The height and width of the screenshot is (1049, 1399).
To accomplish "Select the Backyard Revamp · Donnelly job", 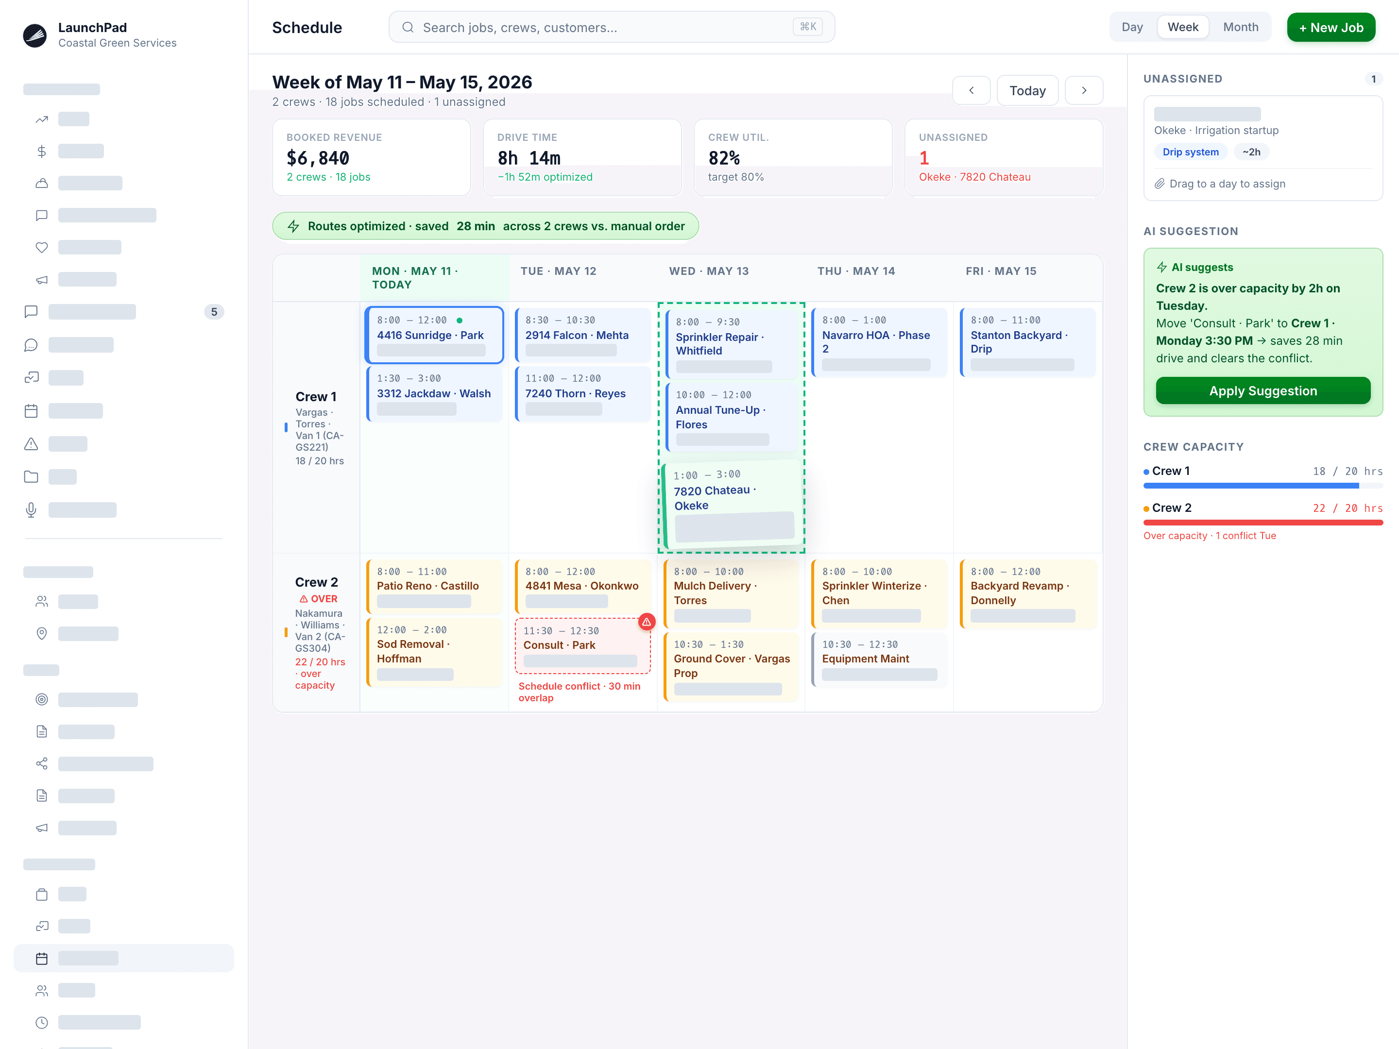I will pos(1028,594).
